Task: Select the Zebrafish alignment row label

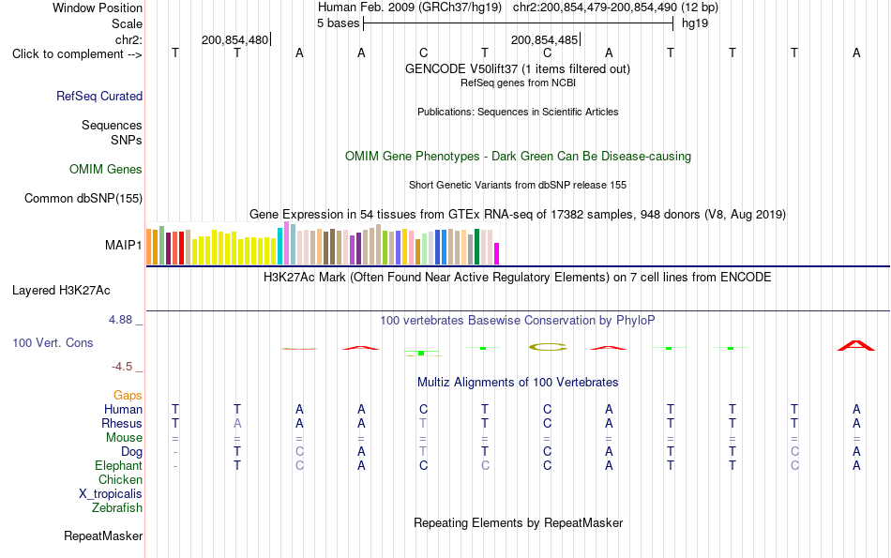Action: [x=117, y=507]
